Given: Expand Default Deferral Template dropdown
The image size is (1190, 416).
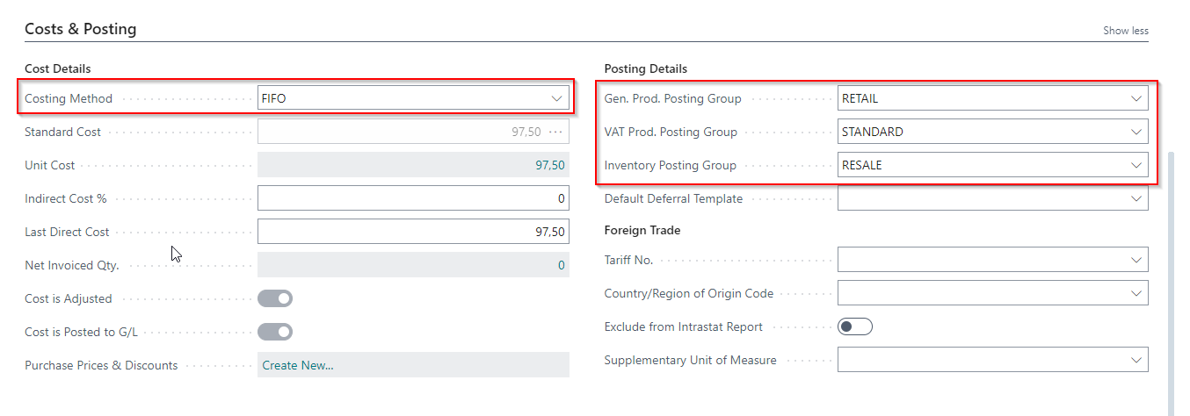Looking at the screenshot, I should pyautogui.click(x=1136, y=198).
